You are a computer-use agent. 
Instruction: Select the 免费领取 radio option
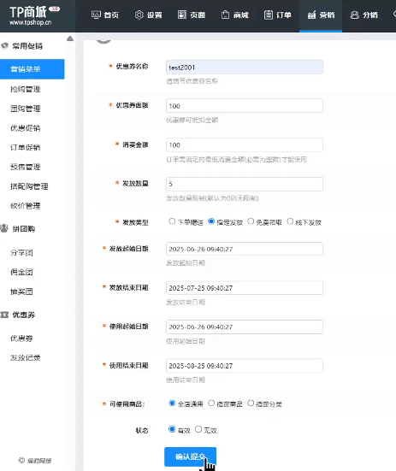coord(251,221)
